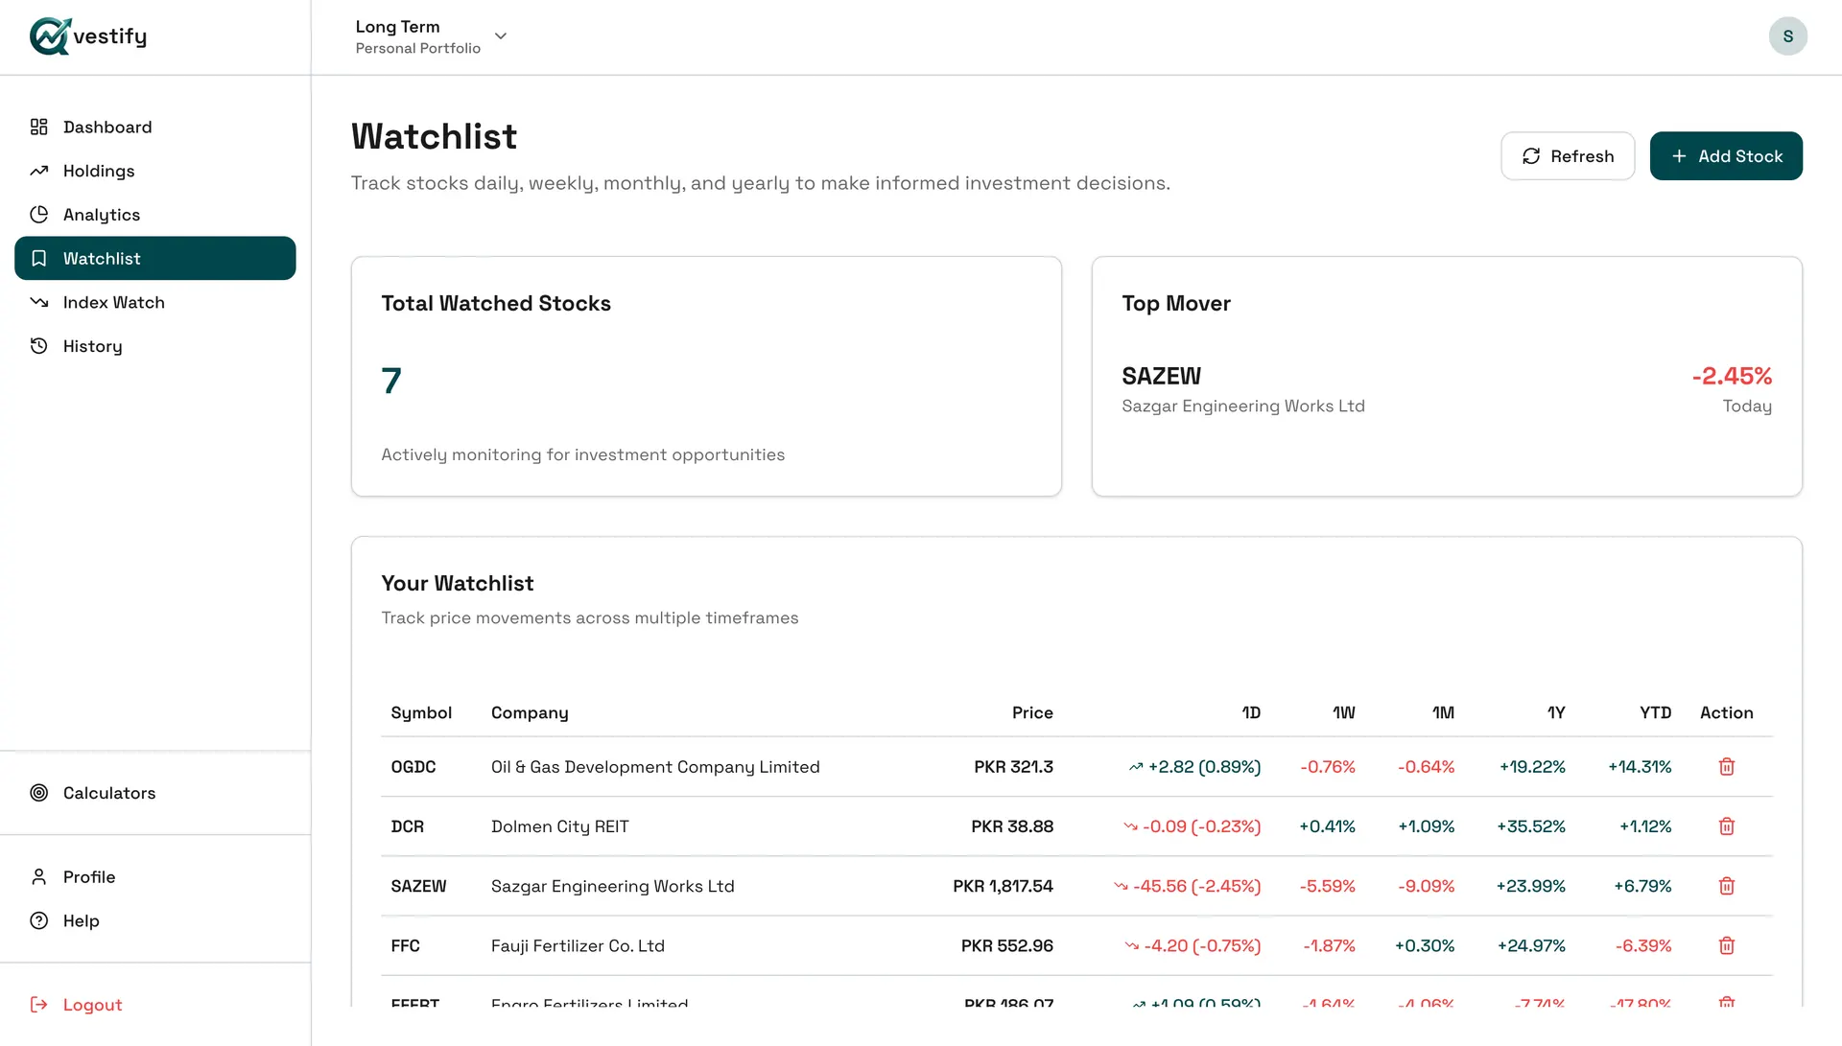Open the Calculators link
Viewport: 1842px width, 1046px height.
[155, 793]
